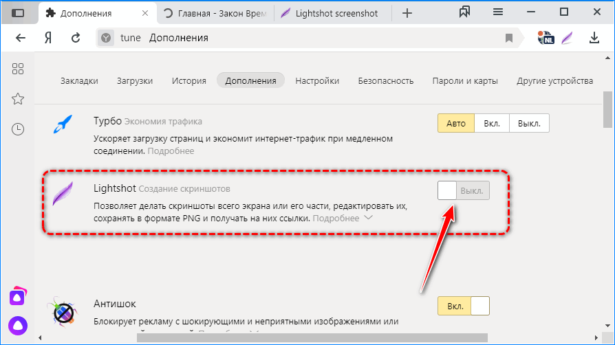615x345 pixels.
Task: Select the Дополнения section
Action: coord(250,80)
